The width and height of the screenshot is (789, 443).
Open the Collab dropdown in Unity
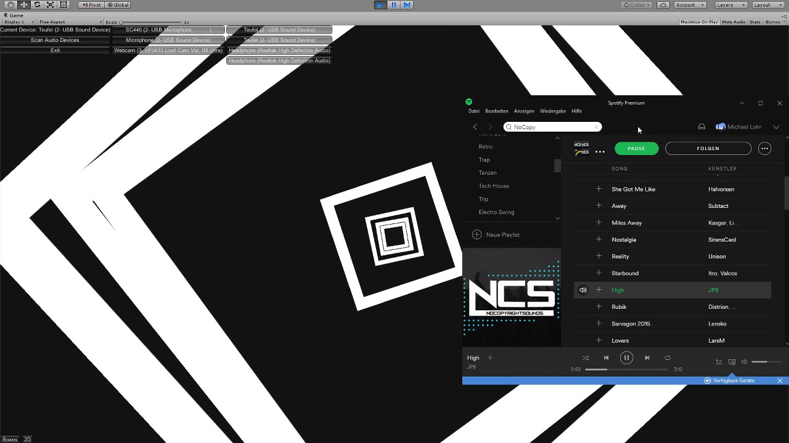(x=637, y=4)
